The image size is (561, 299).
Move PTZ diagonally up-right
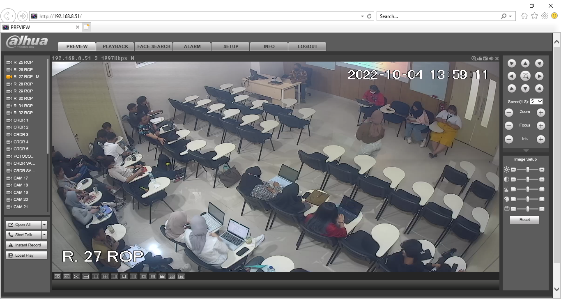coord(539,63)
